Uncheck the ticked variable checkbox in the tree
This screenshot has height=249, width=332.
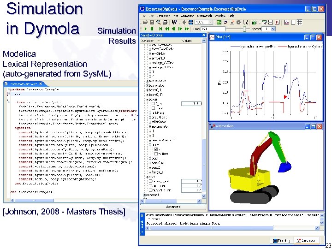pos(156,149)
